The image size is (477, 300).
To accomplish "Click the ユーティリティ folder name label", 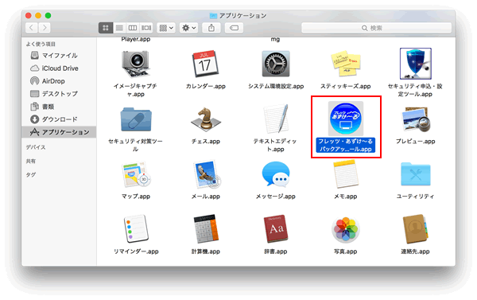I will [x=416, y=197].
